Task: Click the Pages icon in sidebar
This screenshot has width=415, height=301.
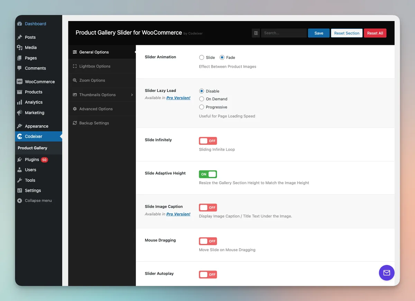Action: click(20, 58)
